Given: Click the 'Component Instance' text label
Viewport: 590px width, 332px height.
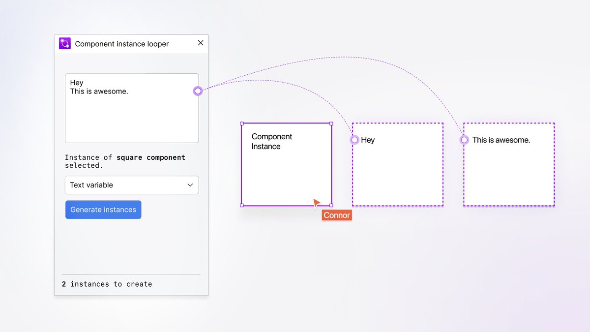Looking at the screenshot, I should coord(272,142).
